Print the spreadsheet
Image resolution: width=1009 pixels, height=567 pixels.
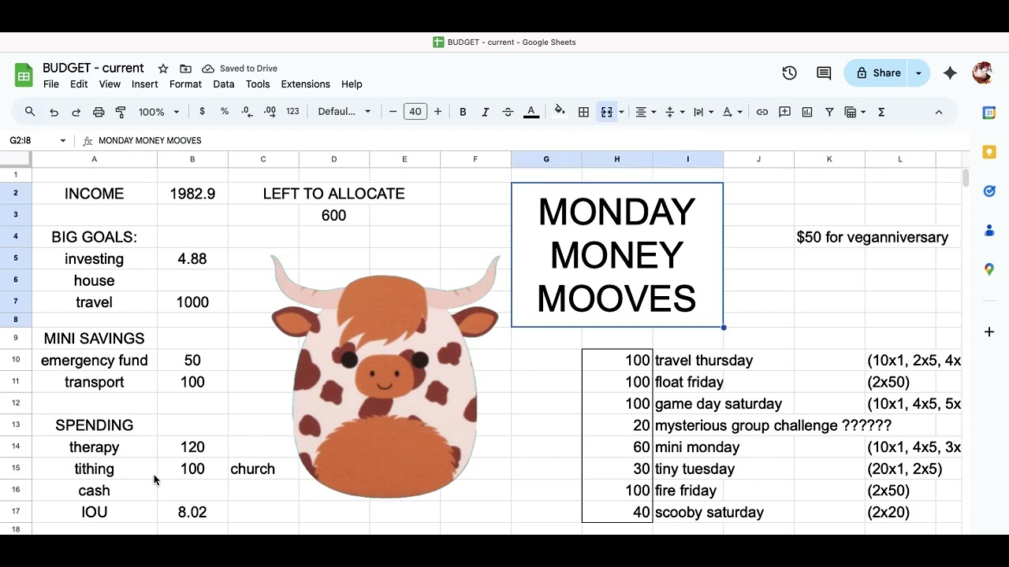tap(99, 112)
